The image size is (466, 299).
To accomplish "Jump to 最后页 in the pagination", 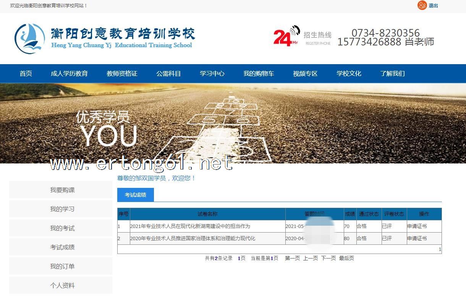I will [x=346, y=259].
